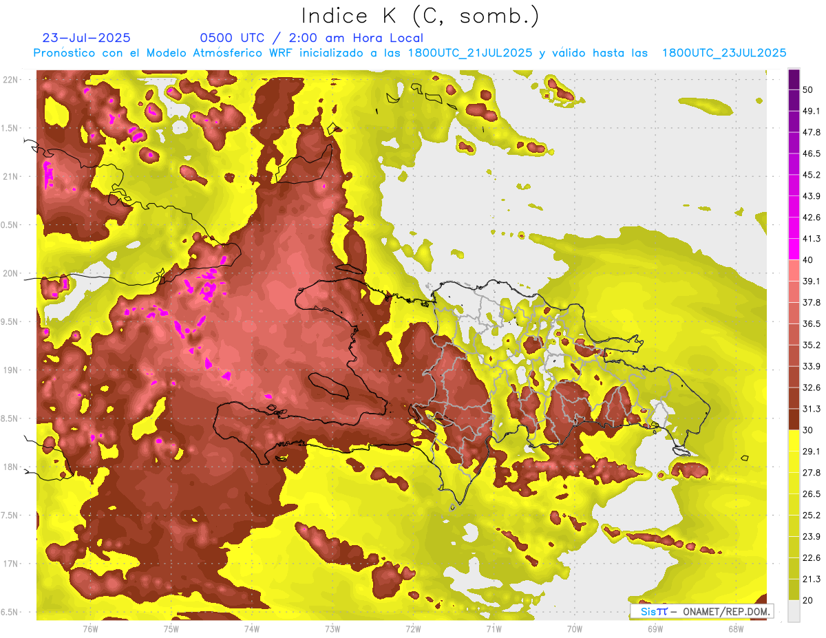Click the colorbar value "30"
The height and width of the screenshot is (638, 826).
[x=809, y=430]
